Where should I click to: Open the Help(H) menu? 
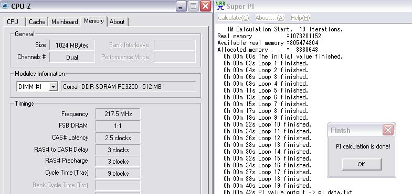tap(300, 18)
